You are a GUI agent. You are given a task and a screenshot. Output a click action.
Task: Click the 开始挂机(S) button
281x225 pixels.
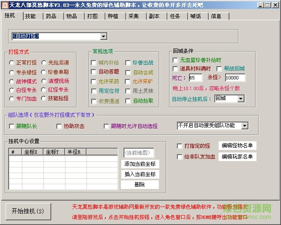pyautogui.click(x=28, y=211)
